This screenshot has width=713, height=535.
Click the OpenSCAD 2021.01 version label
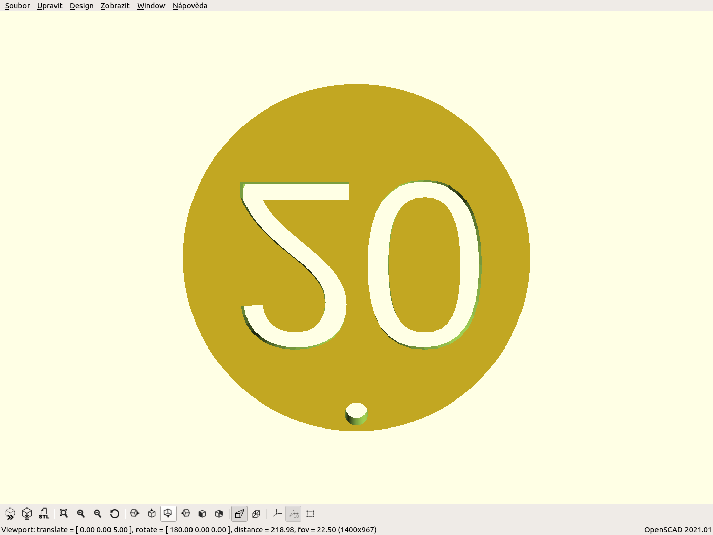(x=678, y=530)
